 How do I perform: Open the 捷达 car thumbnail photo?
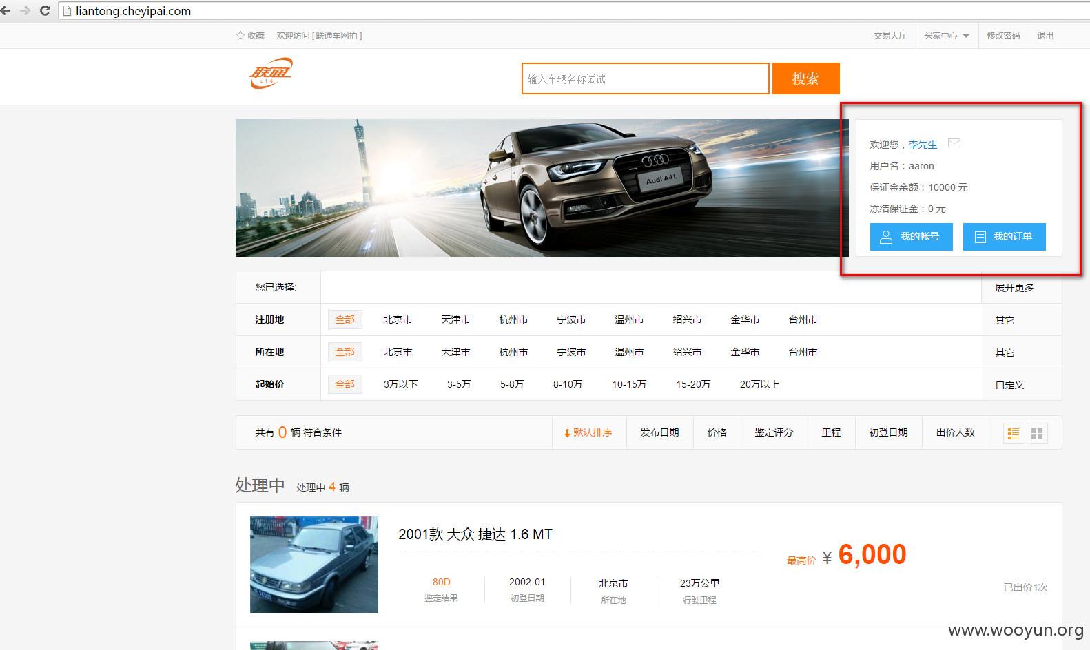pos(314,565)
